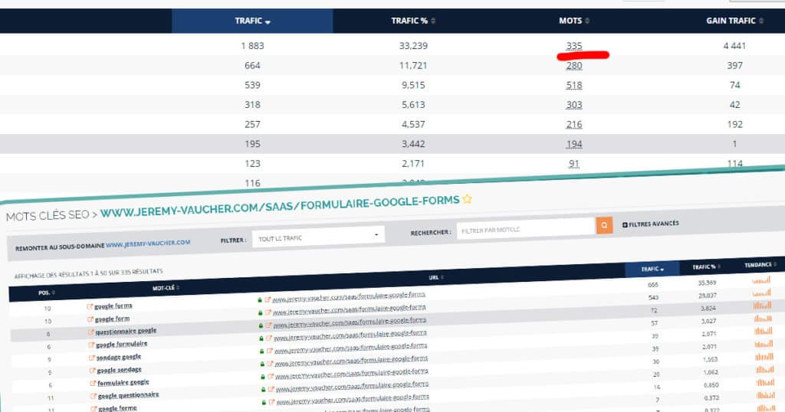Viewport: 785px width, 412px height.
Task: Sort upper table by MOTS column
Action: 573,21
